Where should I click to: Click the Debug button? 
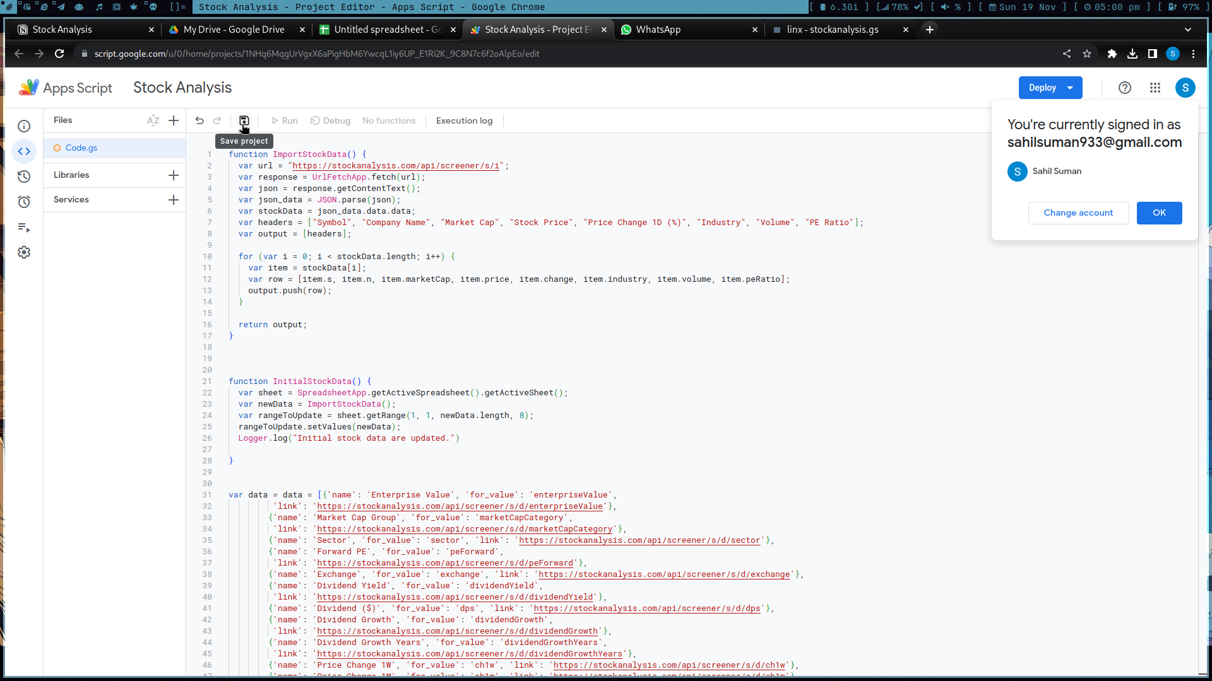point(330,120)
